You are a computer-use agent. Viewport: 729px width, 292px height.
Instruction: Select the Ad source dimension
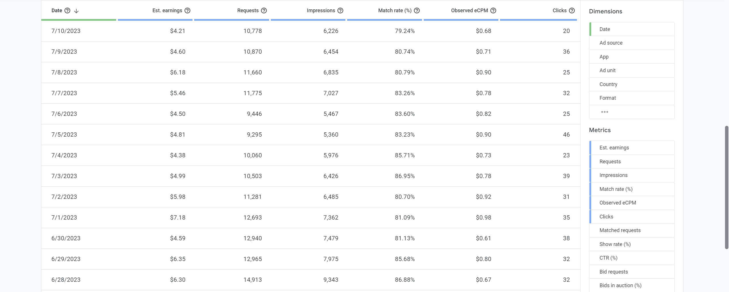click(x=632, y=43)
